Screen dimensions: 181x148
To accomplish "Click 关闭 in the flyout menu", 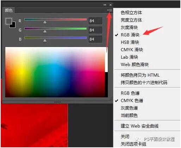I will click(125, 136).
